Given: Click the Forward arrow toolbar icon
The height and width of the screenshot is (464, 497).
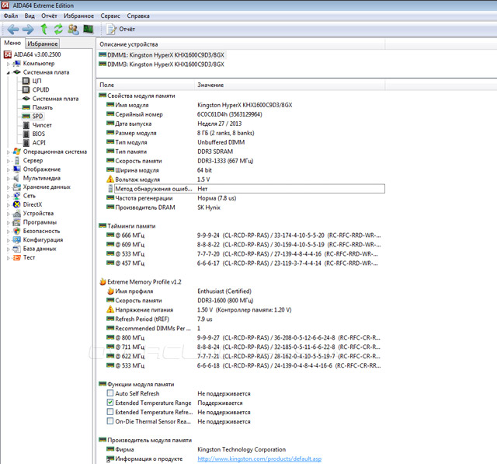Looking at the screenshot, I should pos(28,30).
